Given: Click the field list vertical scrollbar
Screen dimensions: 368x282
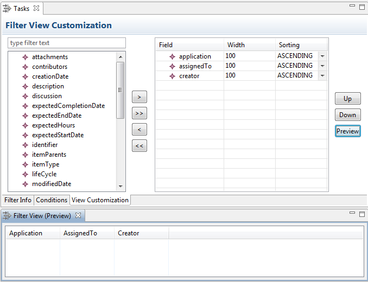Looking at the screenshot, I should pos(120,90).
